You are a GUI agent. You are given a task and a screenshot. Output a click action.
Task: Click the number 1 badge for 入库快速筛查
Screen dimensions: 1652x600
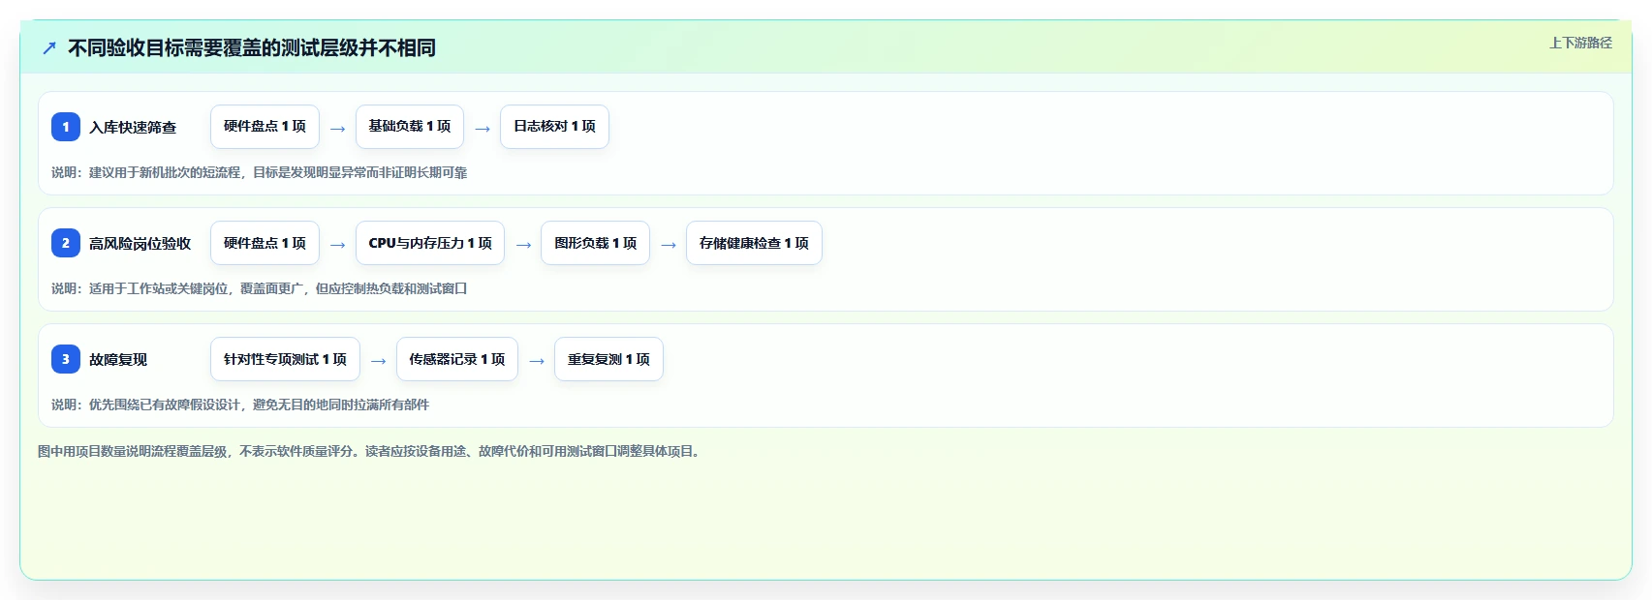[66, 127]
